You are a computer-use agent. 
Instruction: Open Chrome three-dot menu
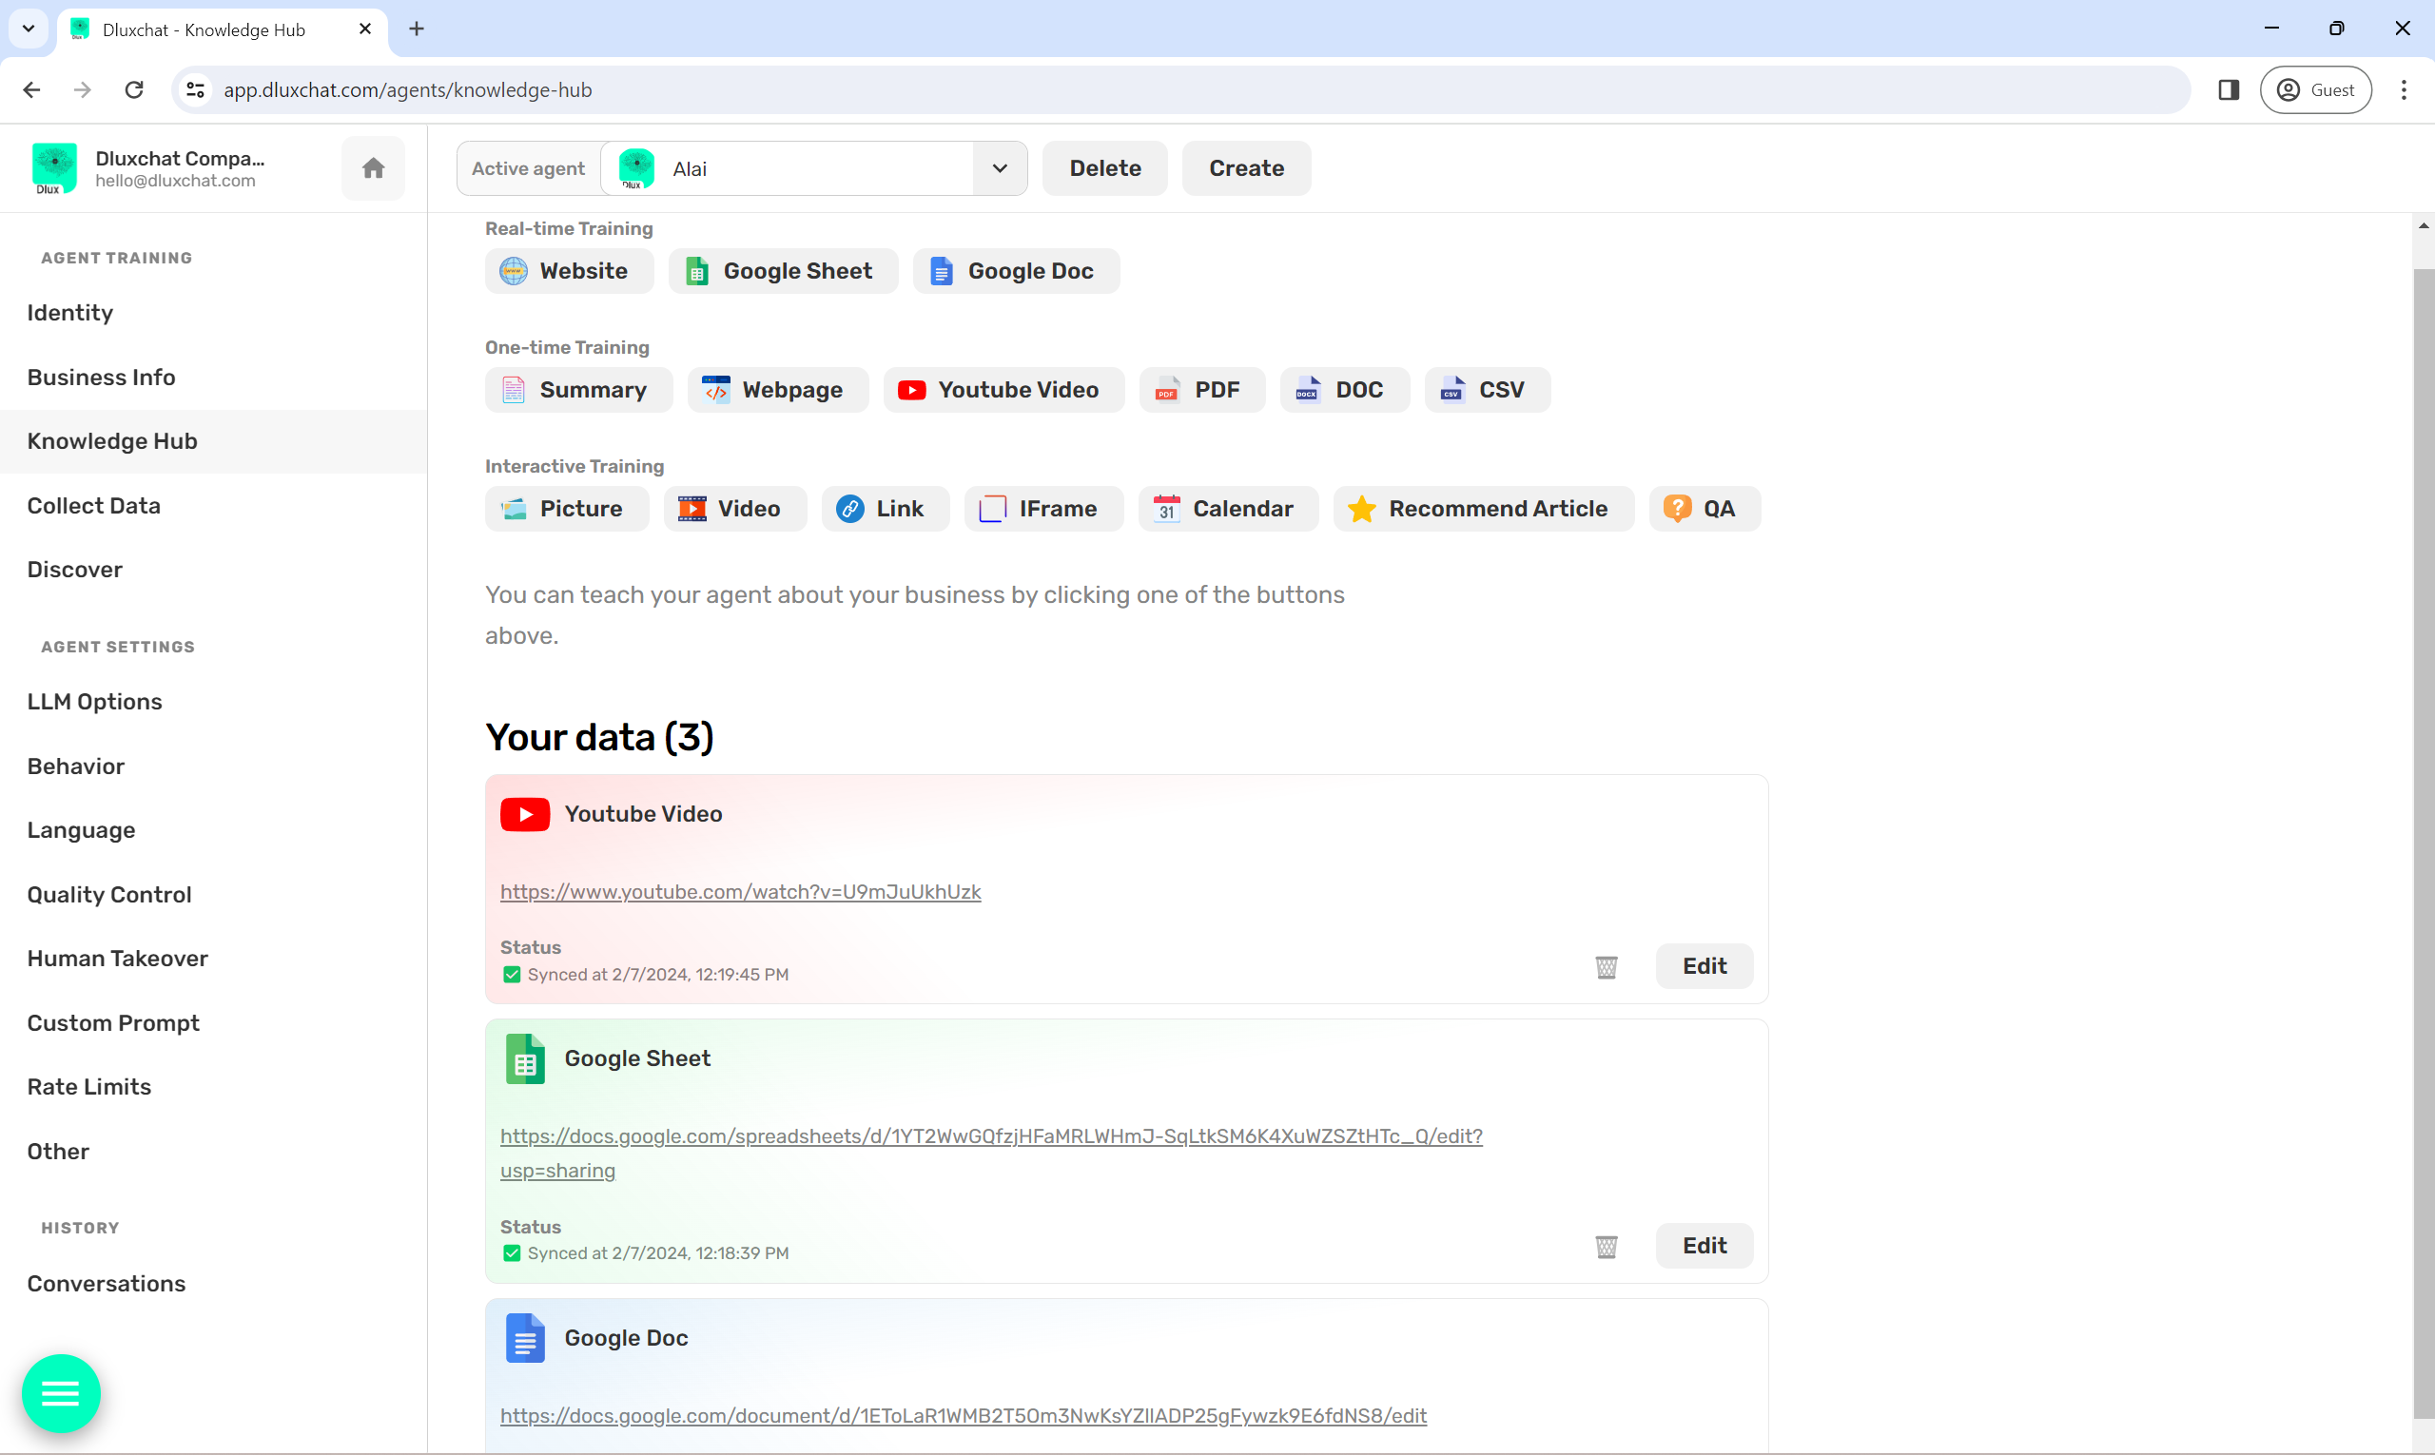[x=2403, y=90]
